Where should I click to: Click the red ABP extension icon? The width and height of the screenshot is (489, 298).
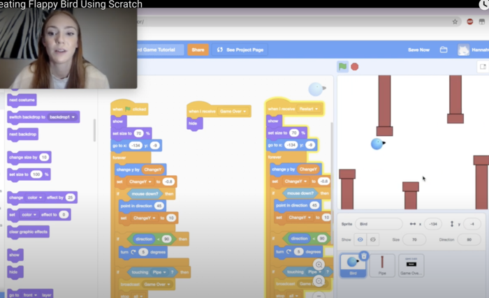(x=469, y=22)
